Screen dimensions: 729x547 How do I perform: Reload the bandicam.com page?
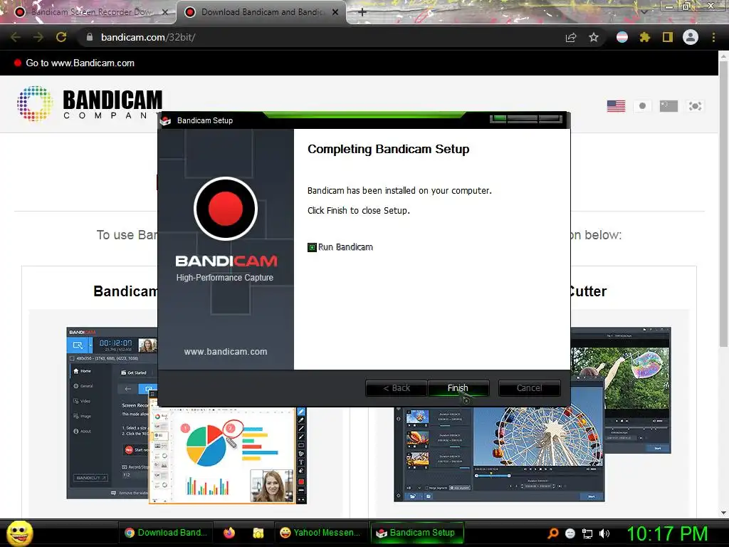point(61,37)
